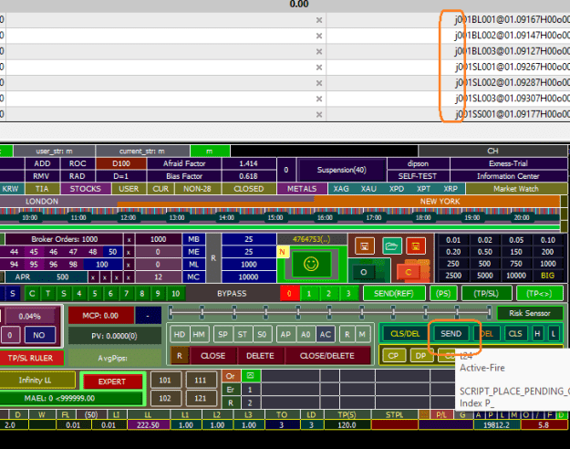Click the red EXPERT button
Image resolution: width=570 pixels, height=449 pixels.
coord(112,381)
